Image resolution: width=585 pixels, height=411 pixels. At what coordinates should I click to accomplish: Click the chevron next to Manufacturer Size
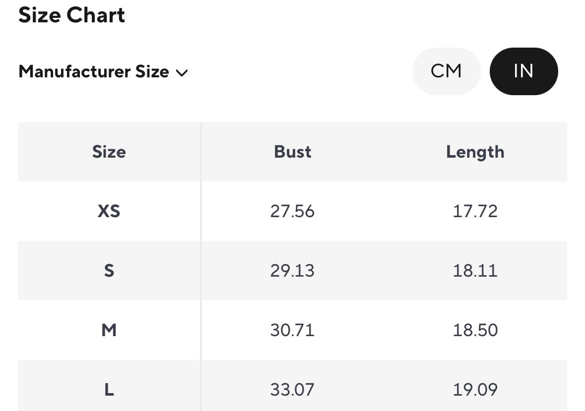[182, 73]
